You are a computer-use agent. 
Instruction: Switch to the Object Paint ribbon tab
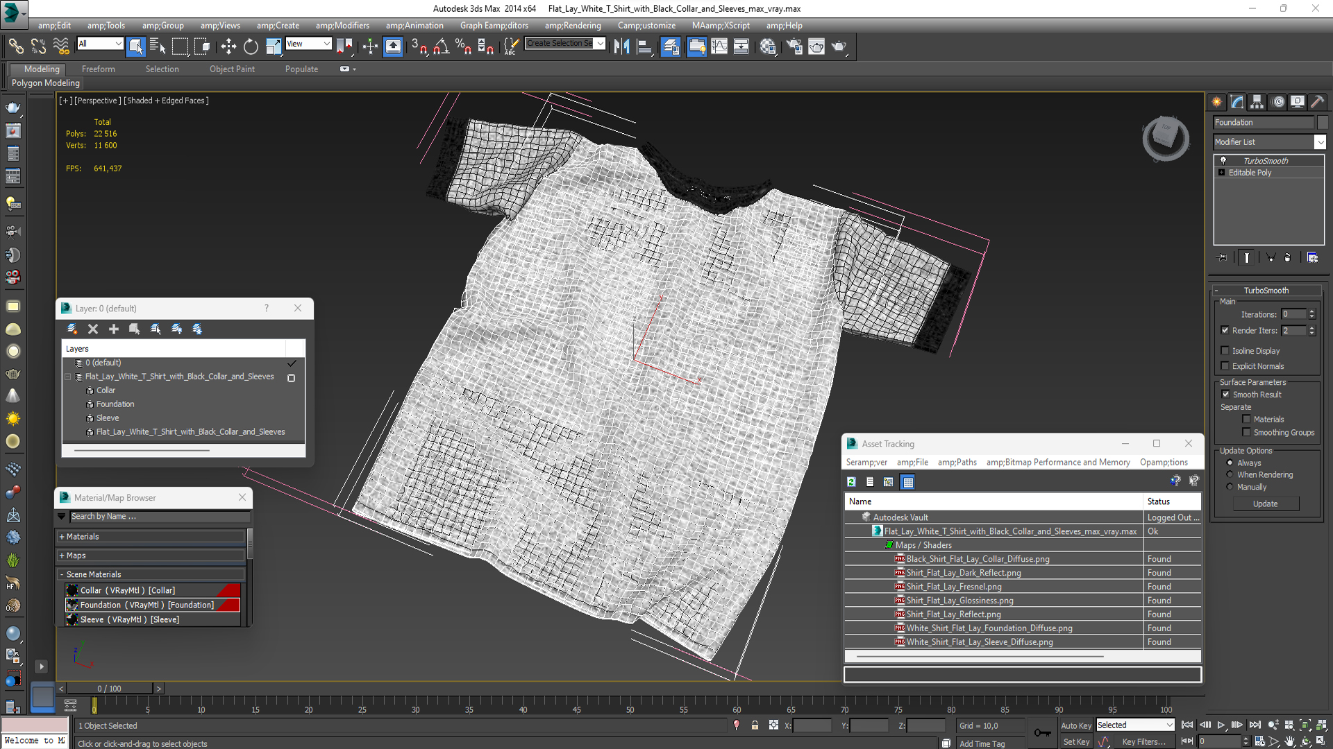[x=232, y=69]
